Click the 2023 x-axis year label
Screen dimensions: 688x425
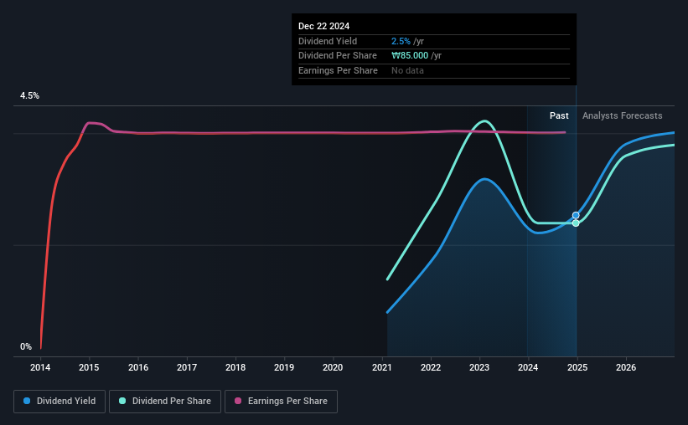pos(479,367)
